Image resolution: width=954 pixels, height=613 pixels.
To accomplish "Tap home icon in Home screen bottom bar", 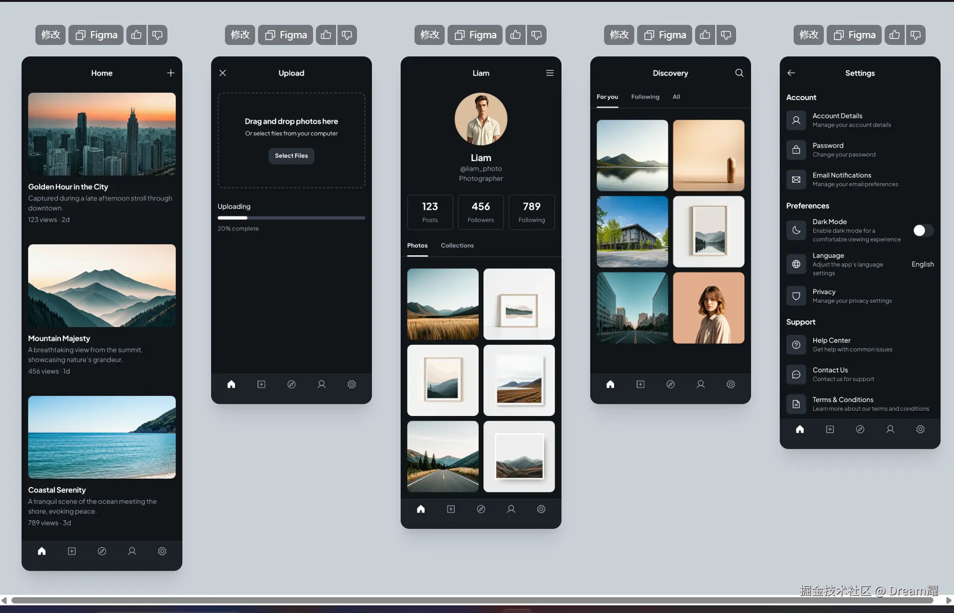I will (x=42, y=551).
